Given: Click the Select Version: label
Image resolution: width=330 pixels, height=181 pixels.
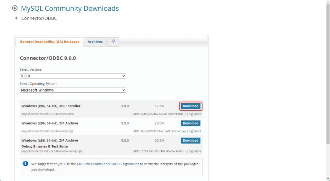Looking at the screenshot, I should [31, 69].
